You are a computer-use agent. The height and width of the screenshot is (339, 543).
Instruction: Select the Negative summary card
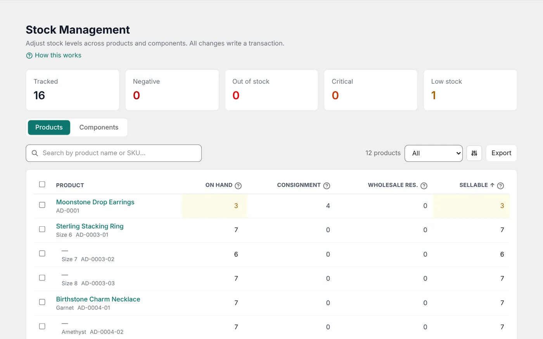tap(172, 90)
